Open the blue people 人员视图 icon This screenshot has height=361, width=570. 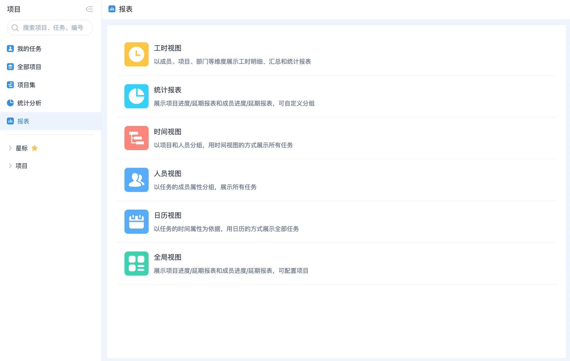136,180
